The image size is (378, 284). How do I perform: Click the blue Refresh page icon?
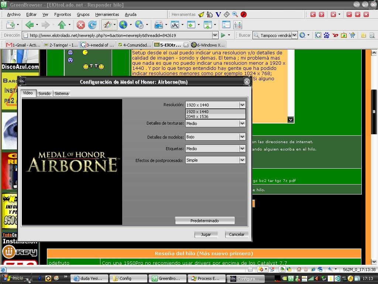point(92,25)
